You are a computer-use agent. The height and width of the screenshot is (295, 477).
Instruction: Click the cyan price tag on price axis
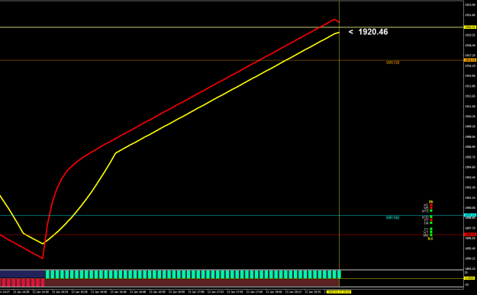pos(470,215)
